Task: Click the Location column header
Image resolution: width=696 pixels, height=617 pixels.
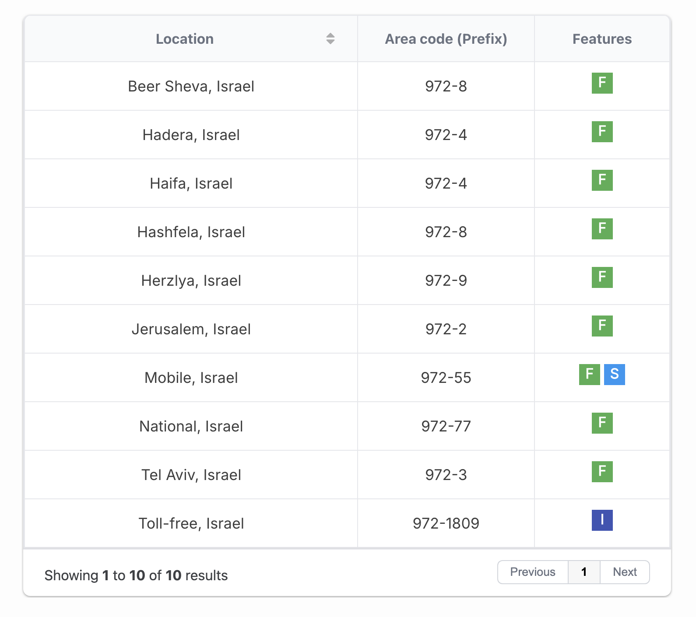Action: pyautogui.click(x=185, y=39)
